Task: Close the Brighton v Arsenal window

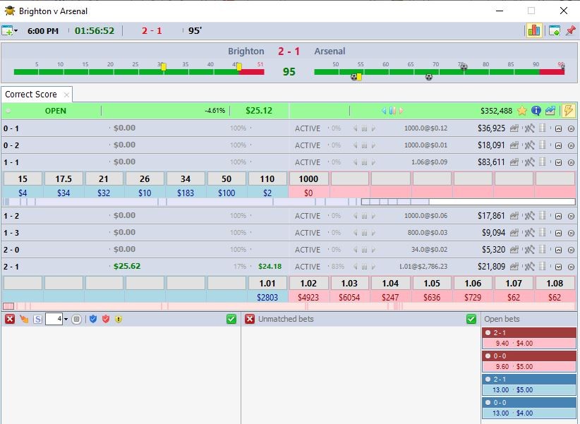Action: point(563,11)
